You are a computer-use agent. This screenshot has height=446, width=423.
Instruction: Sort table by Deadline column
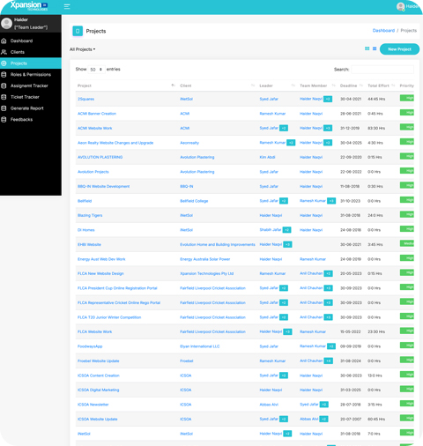point(352,85)
